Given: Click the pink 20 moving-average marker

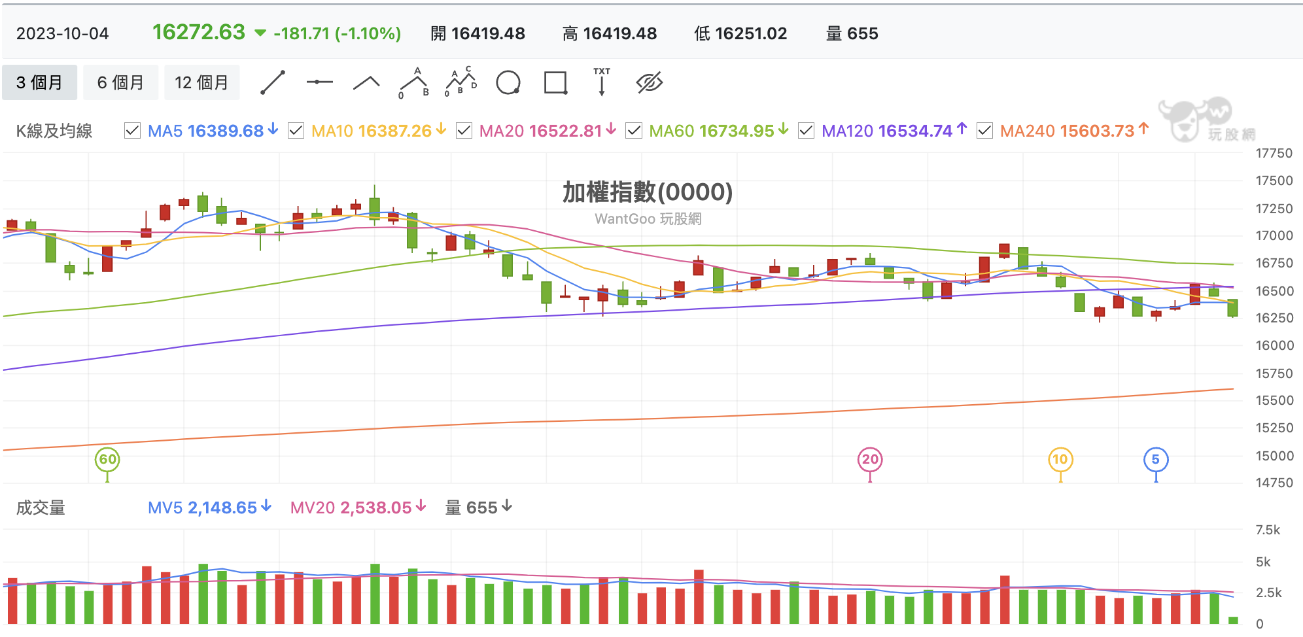Looking at the screenshot, I should click(870, 459).
